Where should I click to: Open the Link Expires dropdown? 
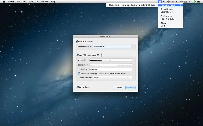tap(112, 78)
